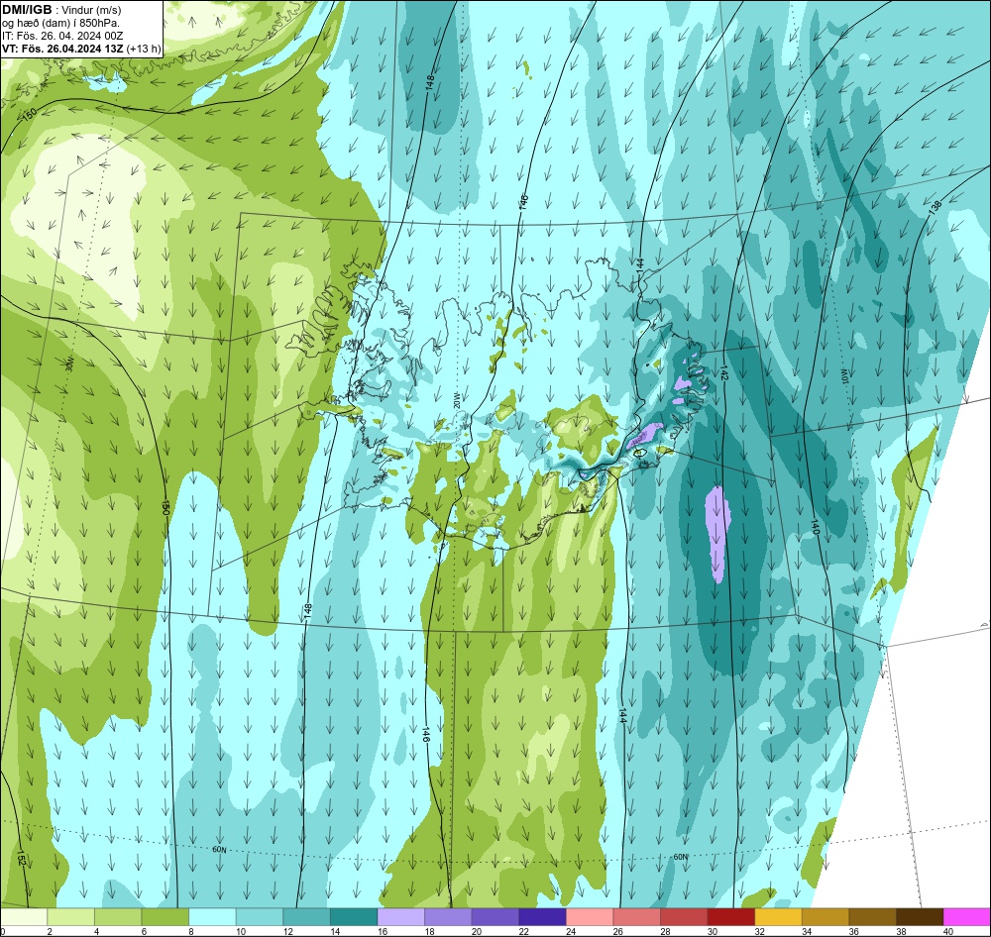
Task: Pick the red 28–30 m/s swatch
Action: [x=683, y=917]
